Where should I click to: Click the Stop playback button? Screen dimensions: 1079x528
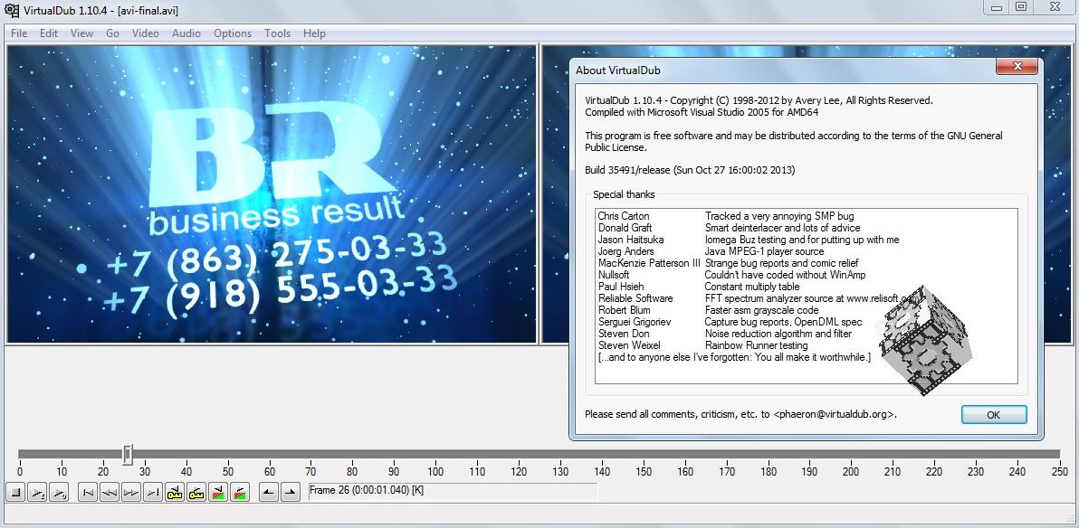pyautogui.click(x=15, y=492)
